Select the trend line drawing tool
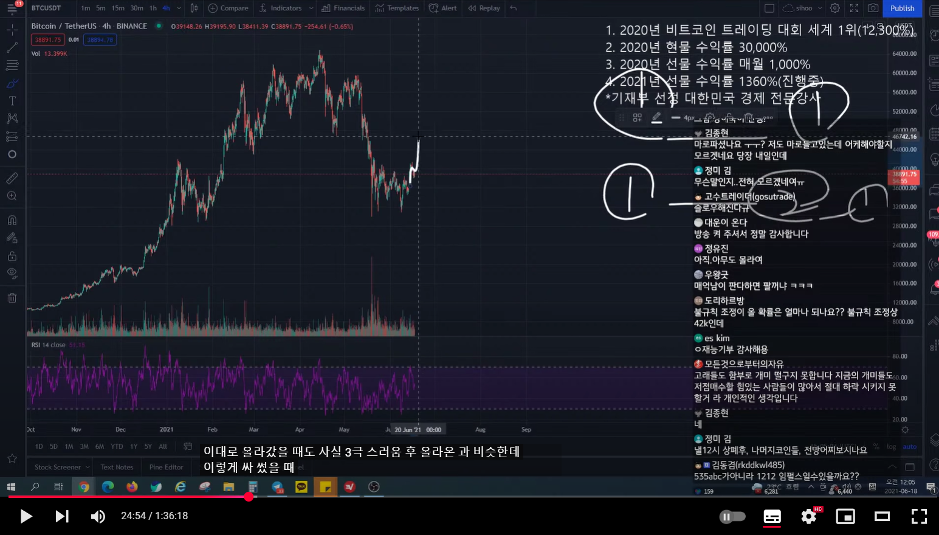 (x=12, y=47)
